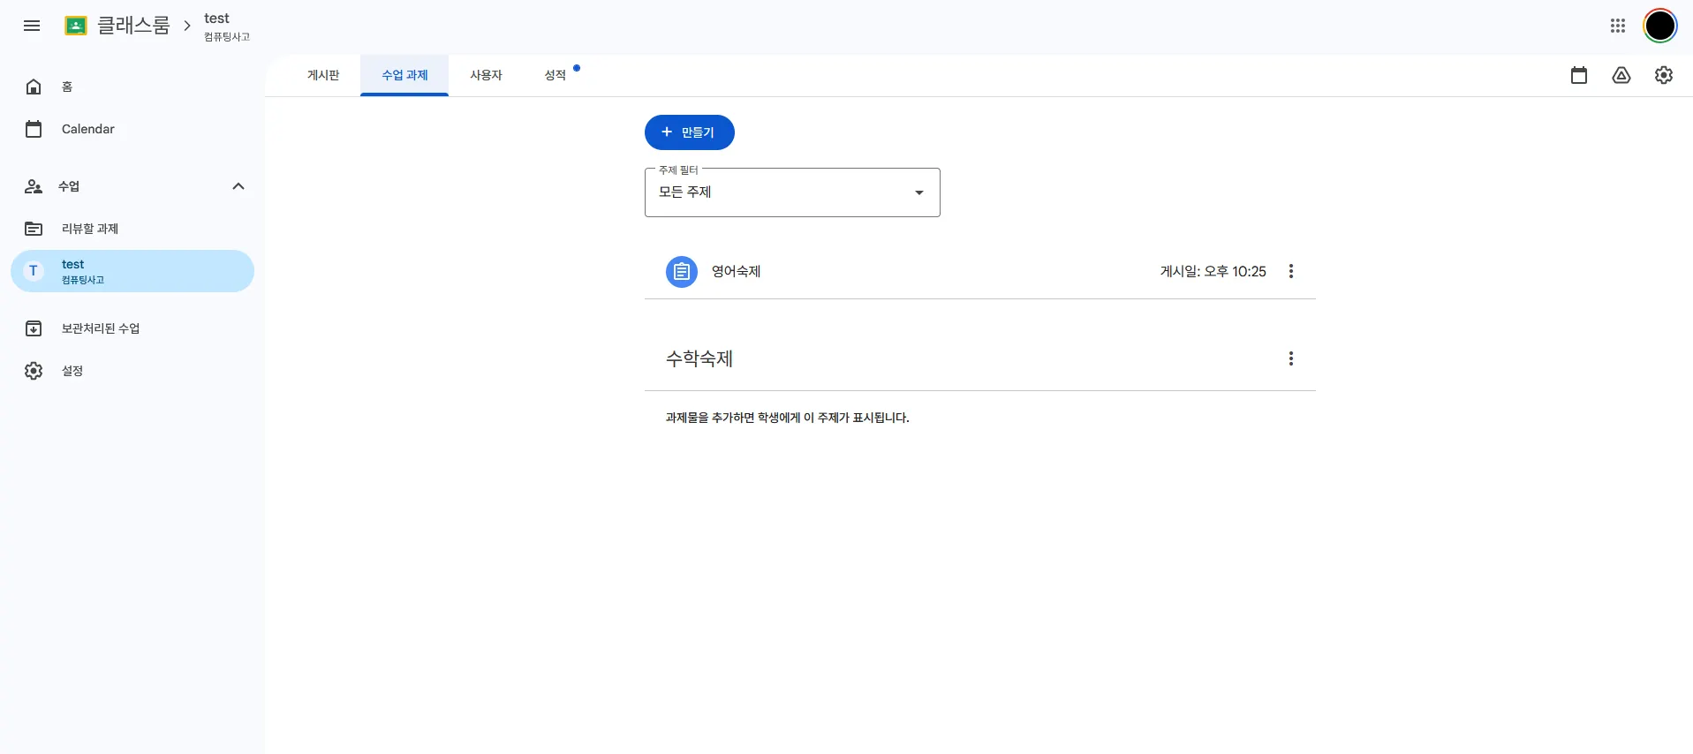Open the 수학숙제 topic heading

click(699, 358)
